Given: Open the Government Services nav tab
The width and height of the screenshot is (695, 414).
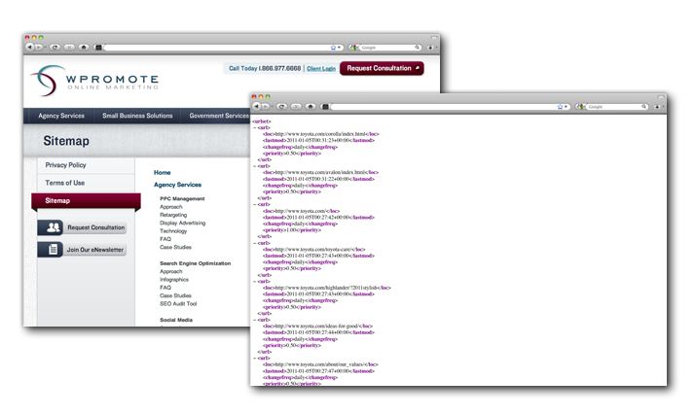Looking at the screenshot, I should (218, 116).
